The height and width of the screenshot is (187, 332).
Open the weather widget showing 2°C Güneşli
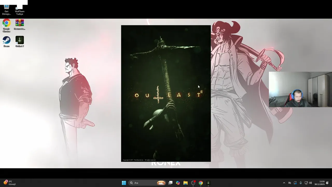coord(10,183)
